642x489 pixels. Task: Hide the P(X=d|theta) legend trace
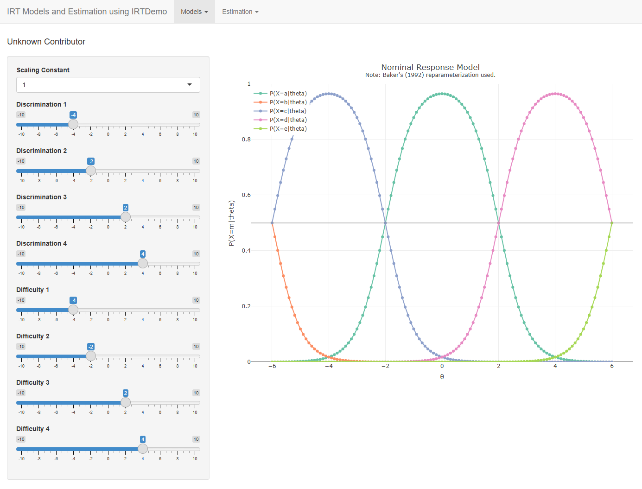[280, 120]
